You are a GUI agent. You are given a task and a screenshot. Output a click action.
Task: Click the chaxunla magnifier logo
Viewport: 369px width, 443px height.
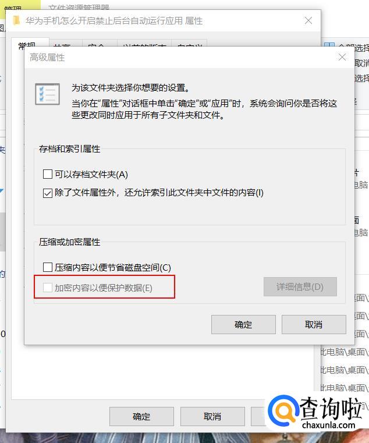(x=283, y=412)
